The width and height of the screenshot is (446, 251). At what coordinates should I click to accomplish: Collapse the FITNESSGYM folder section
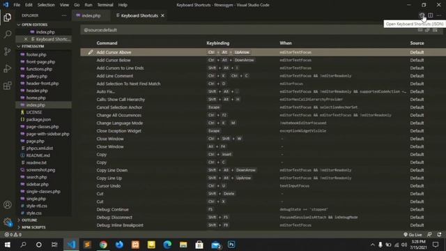(31, 46)
